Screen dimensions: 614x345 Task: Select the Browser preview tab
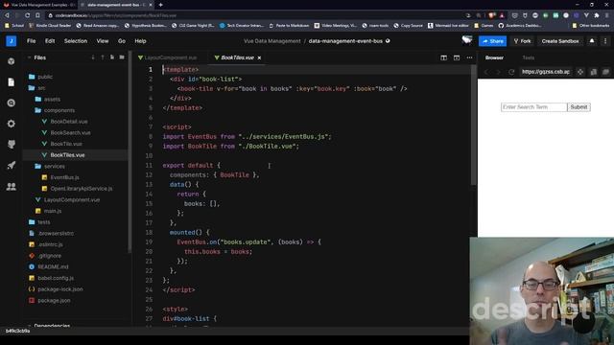(494, 57)
